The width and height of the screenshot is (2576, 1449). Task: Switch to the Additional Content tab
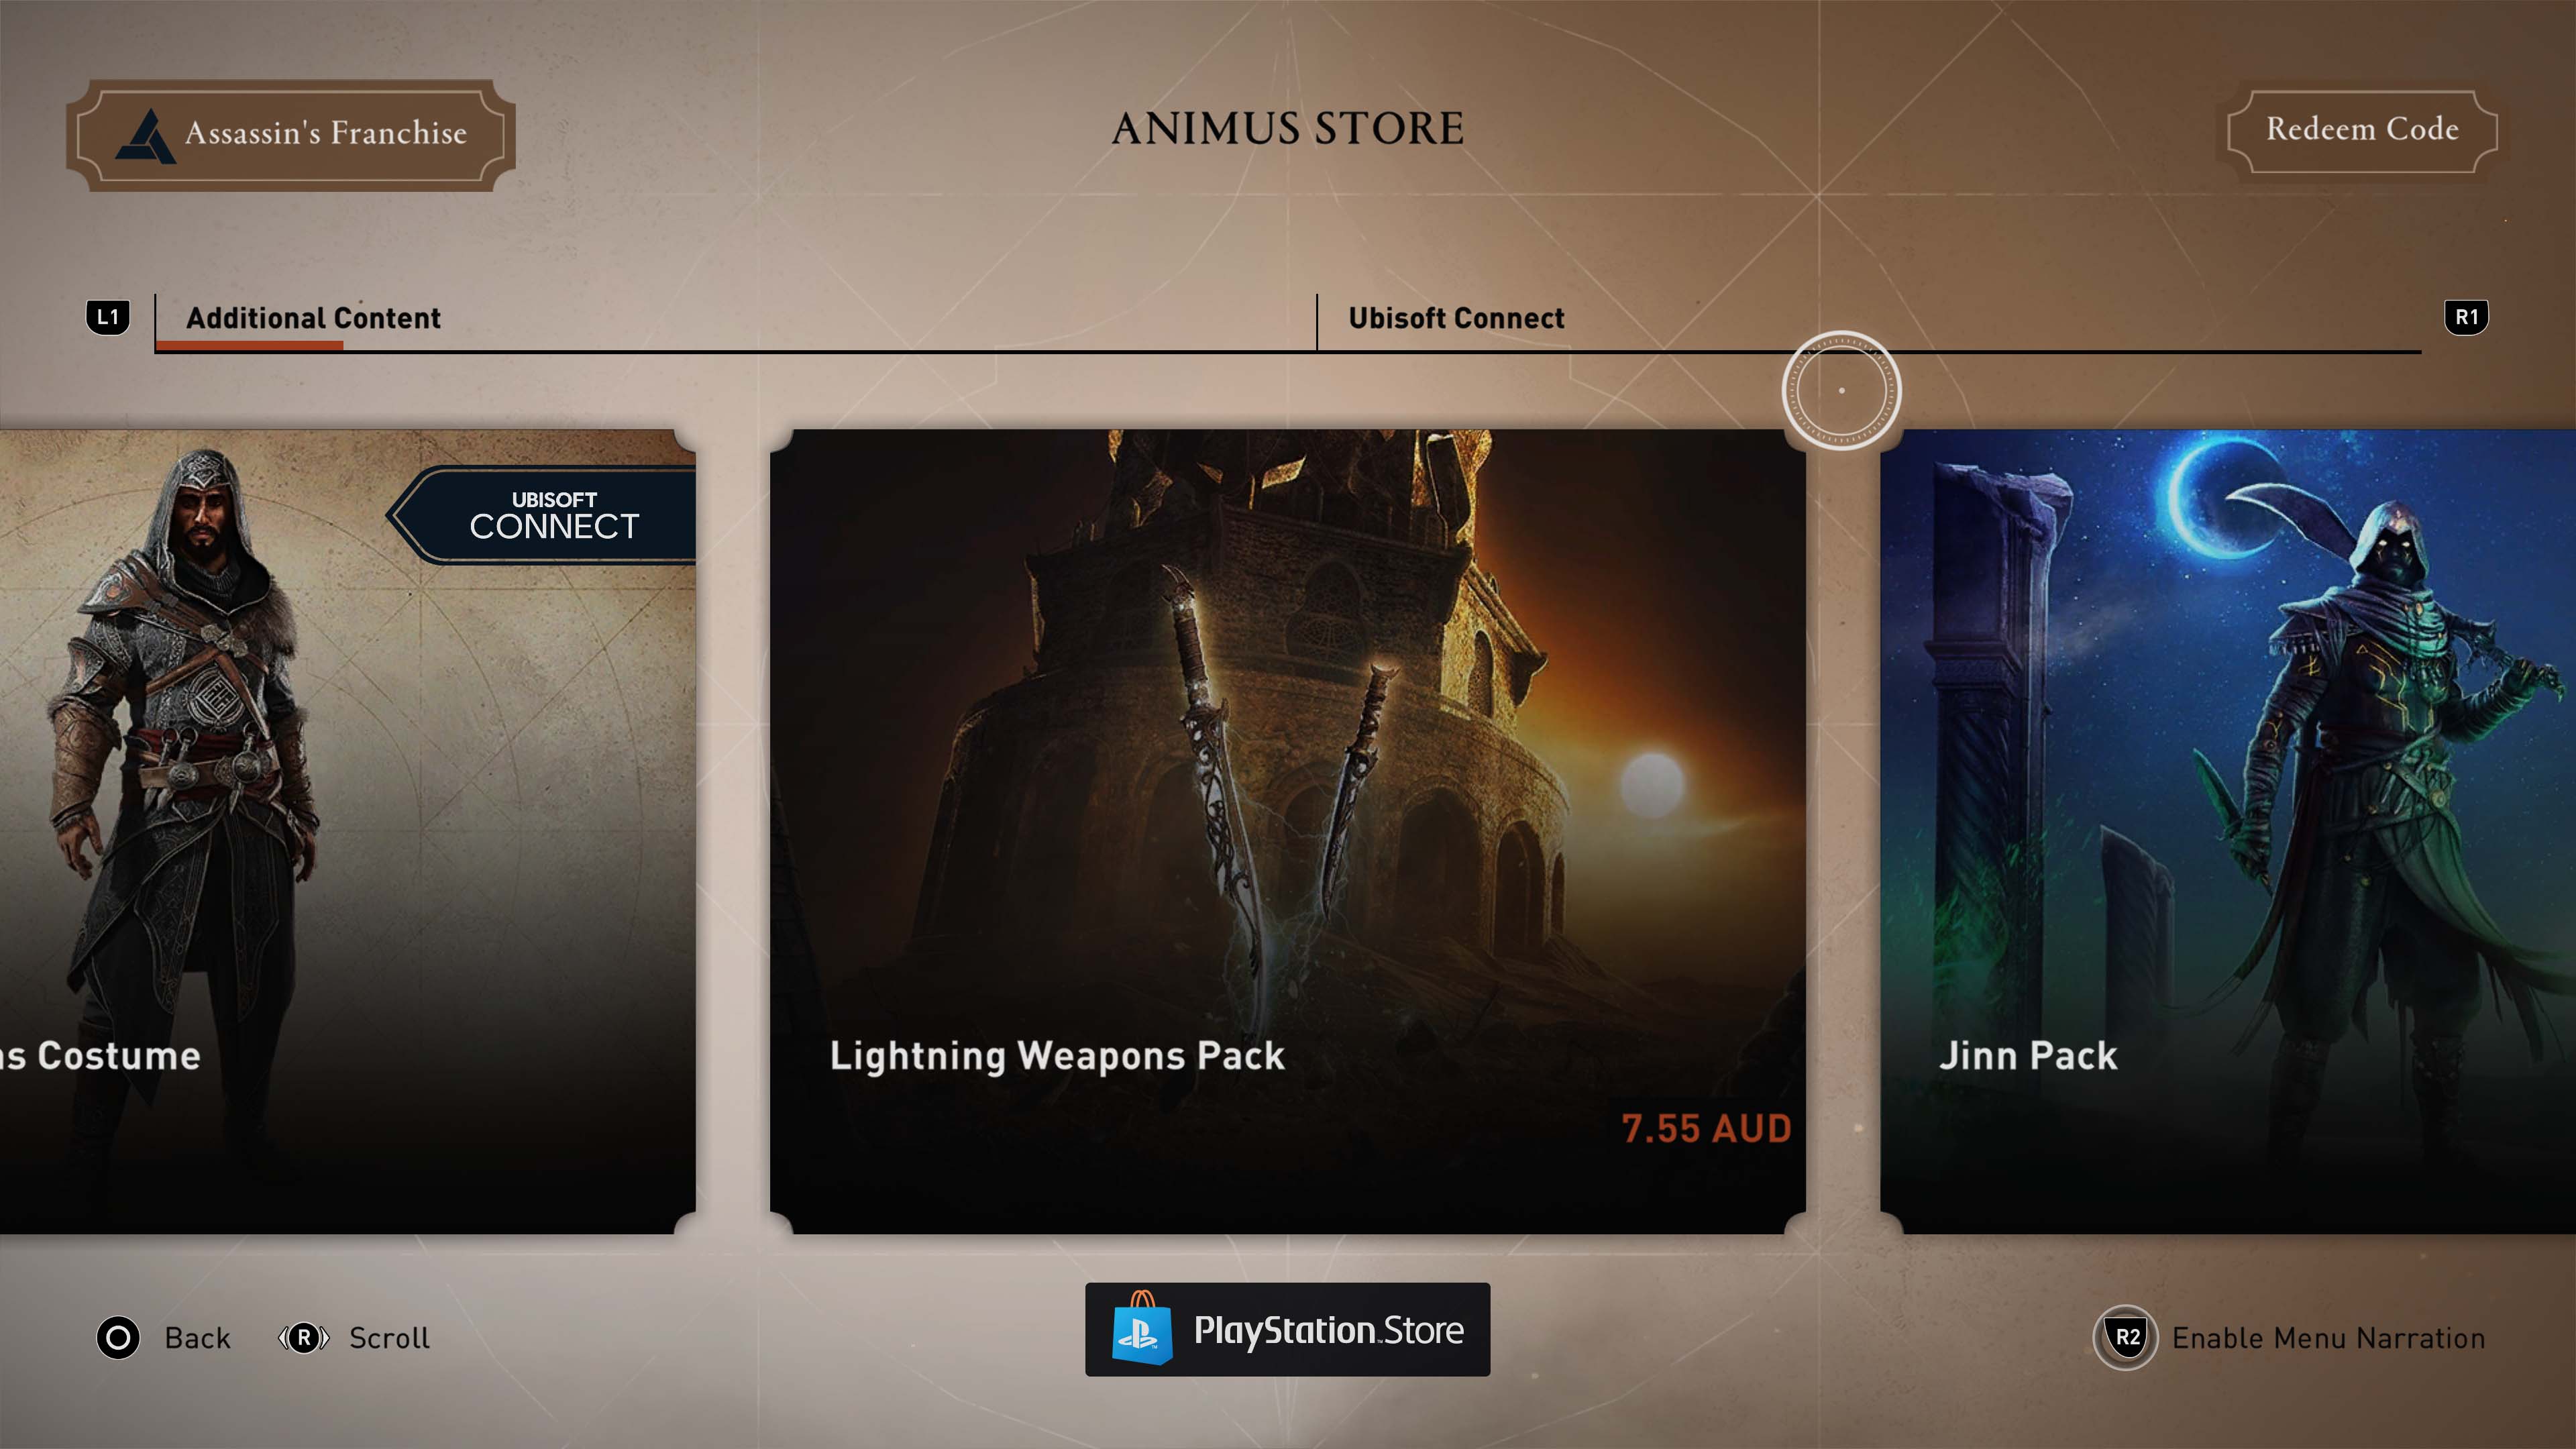coord(313,318)
